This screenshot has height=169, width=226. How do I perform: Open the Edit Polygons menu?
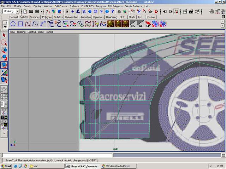[115, 6]
